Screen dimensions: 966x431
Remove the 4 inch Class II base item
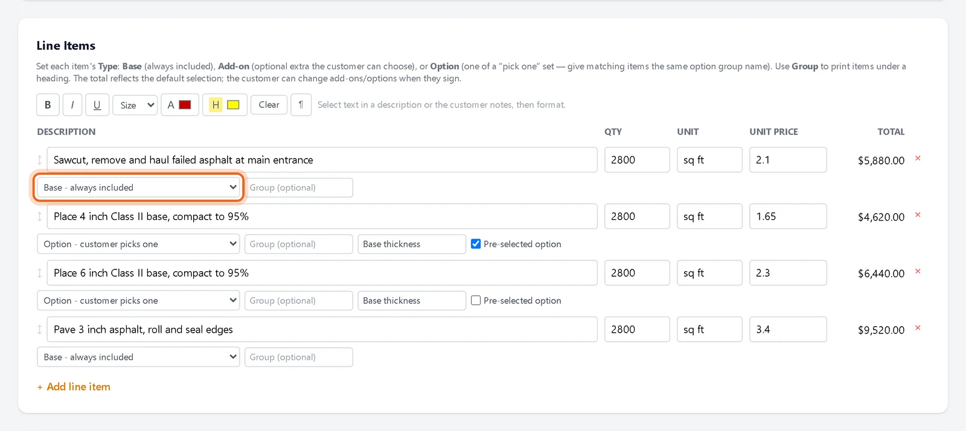pos(918,215)
